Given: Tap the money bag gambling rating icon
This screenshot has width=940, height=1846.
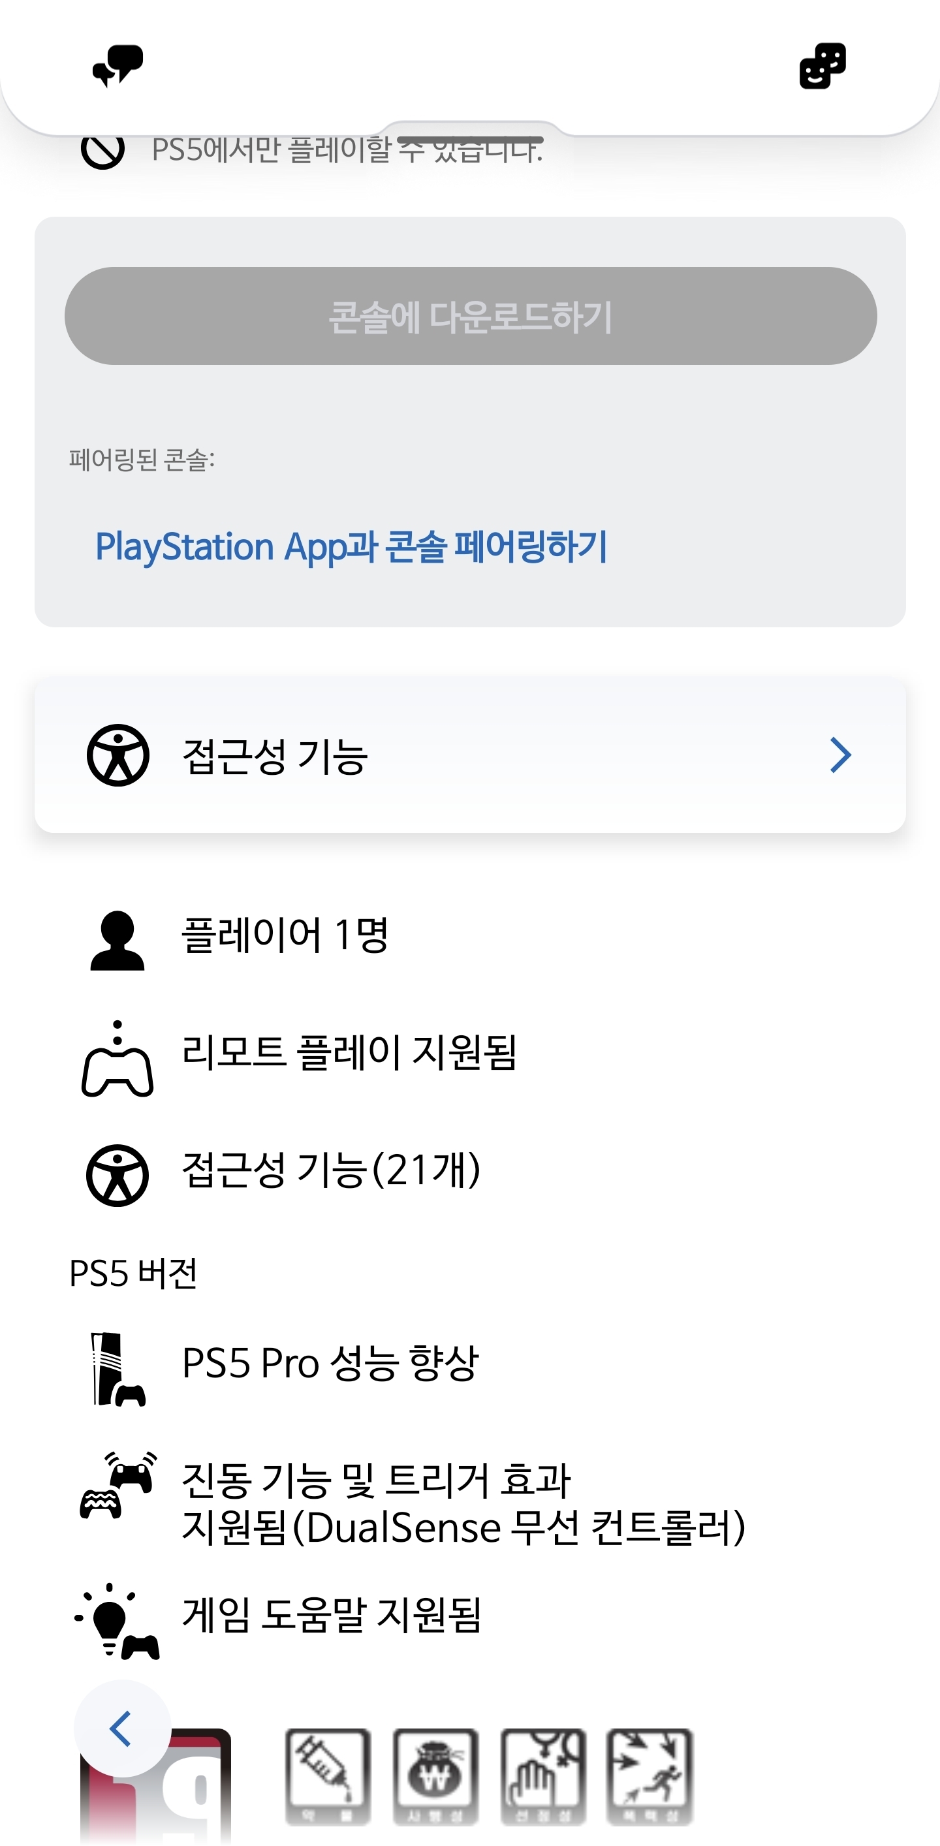Looking at the screenshot, I should (435, 1776).
